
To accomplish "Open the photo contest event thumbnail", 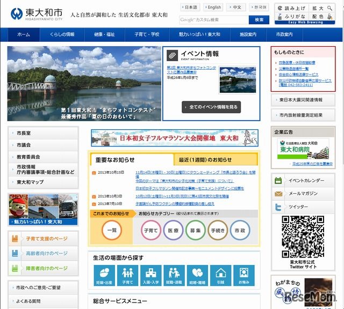I will pos(238,80).
